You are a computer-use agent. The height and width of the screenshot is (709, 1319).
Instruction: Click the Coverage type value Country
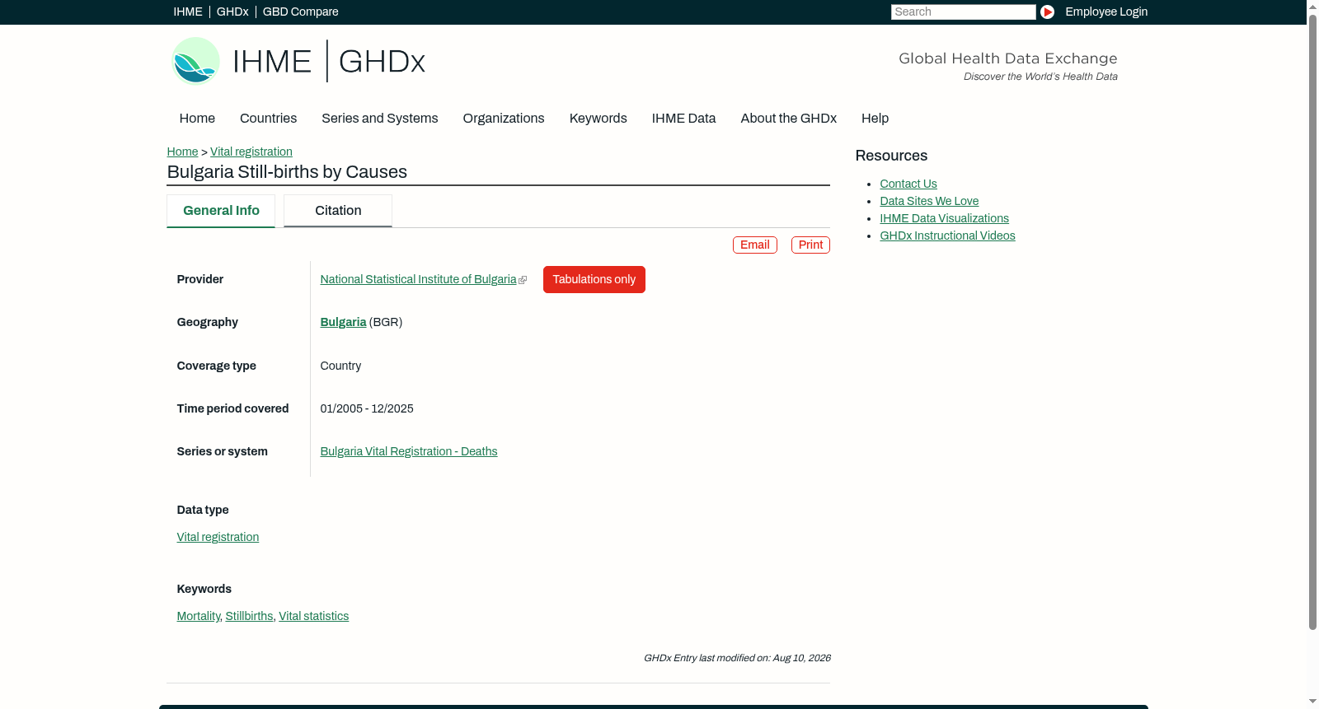pos(340,366)
